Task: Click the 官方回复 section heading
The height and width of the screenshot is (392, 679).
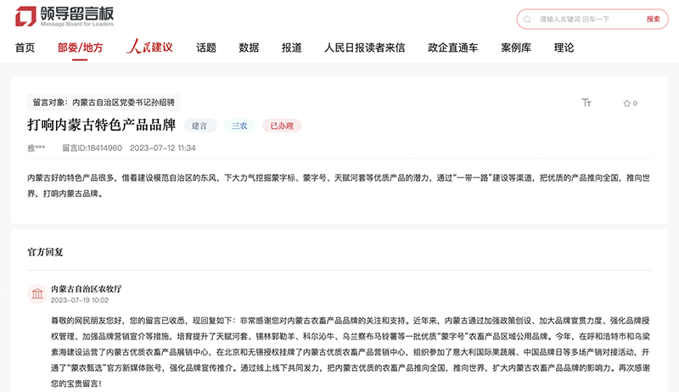Action: (x=46, y=252)
